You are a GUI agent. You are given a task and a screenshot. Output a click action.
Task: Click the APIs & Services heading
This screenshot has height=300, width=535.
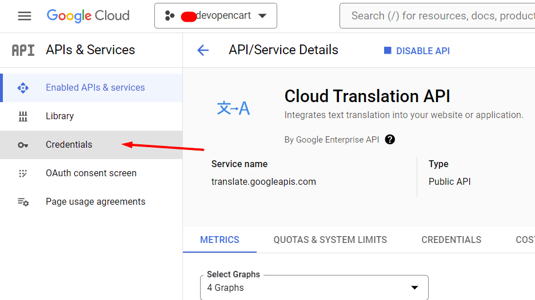tap(90, 50)
